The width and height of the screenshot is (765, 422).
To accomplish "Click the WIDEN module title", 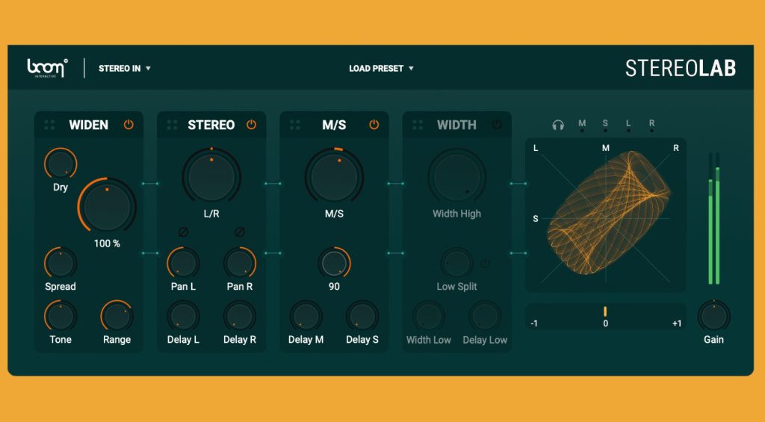I will [x=88, y=125].
